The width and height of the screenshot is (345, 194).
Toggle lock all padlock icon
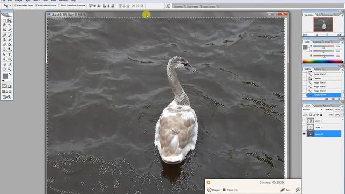[321, 115]
